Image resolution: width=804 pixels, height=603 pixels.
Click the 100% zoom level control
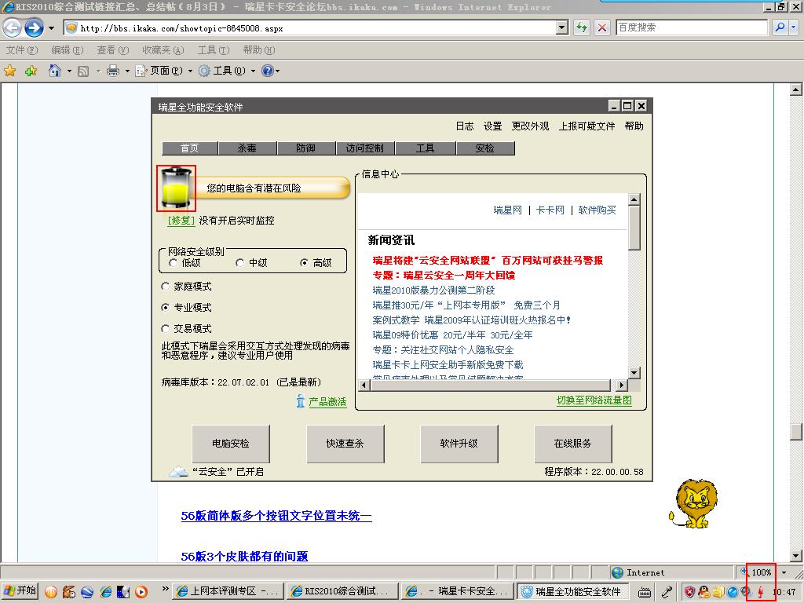(761, 572)
